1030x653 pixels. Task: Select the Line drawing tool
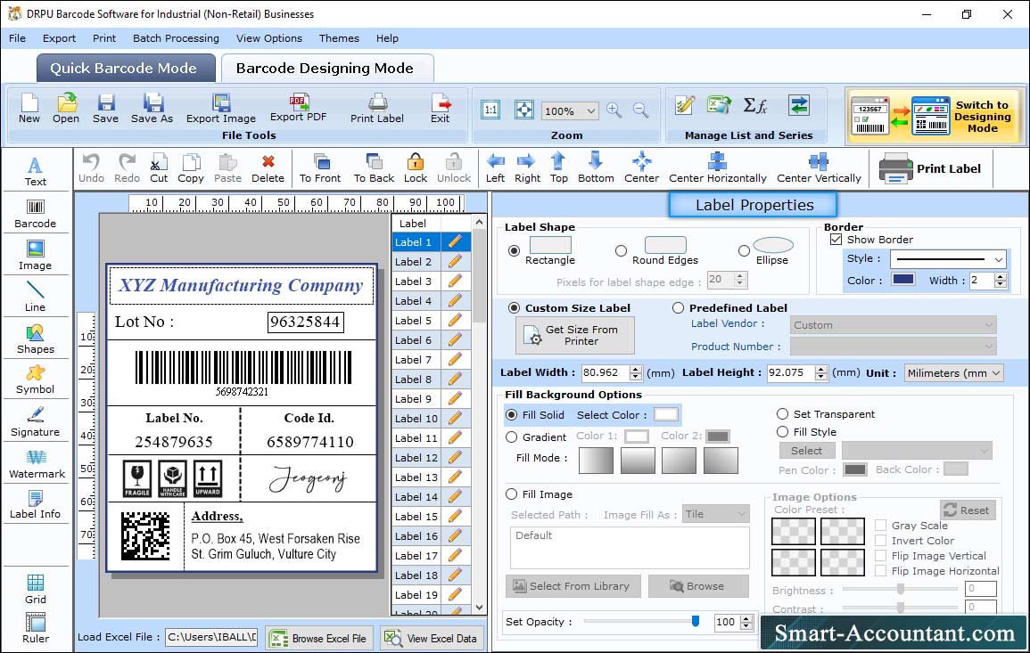click(36, 297)
